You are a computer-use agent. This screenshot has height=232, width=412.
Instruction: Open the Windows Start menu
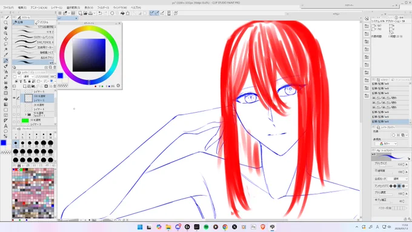point(140,227)
